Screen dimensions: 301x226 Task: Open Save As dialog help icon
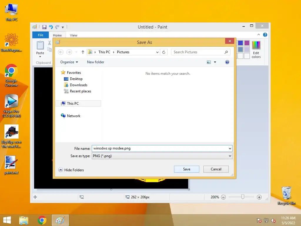[x=227, y=62]
